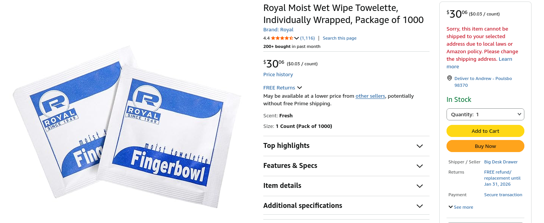Click the Big Desk Drawer seller link
The width and height of the screenshot is (544, 223).
501,162
